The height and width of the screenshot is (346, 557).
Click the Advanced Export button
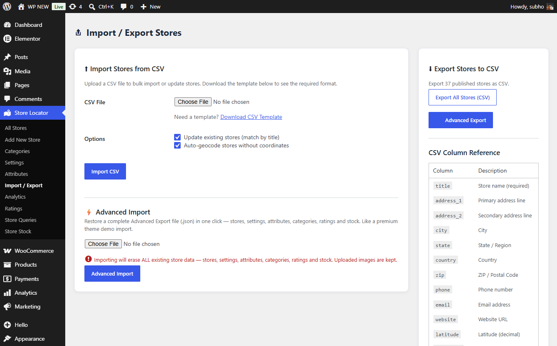(x=461, y=120)
